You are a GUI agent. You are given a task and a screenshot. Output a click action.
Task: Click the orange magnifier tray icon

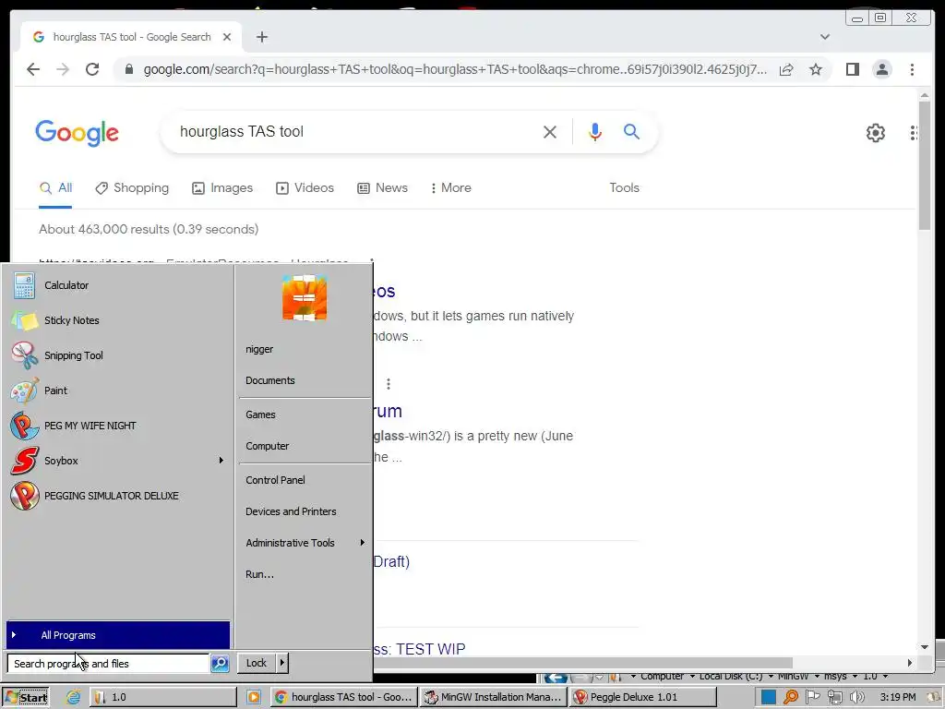[790, 697]
